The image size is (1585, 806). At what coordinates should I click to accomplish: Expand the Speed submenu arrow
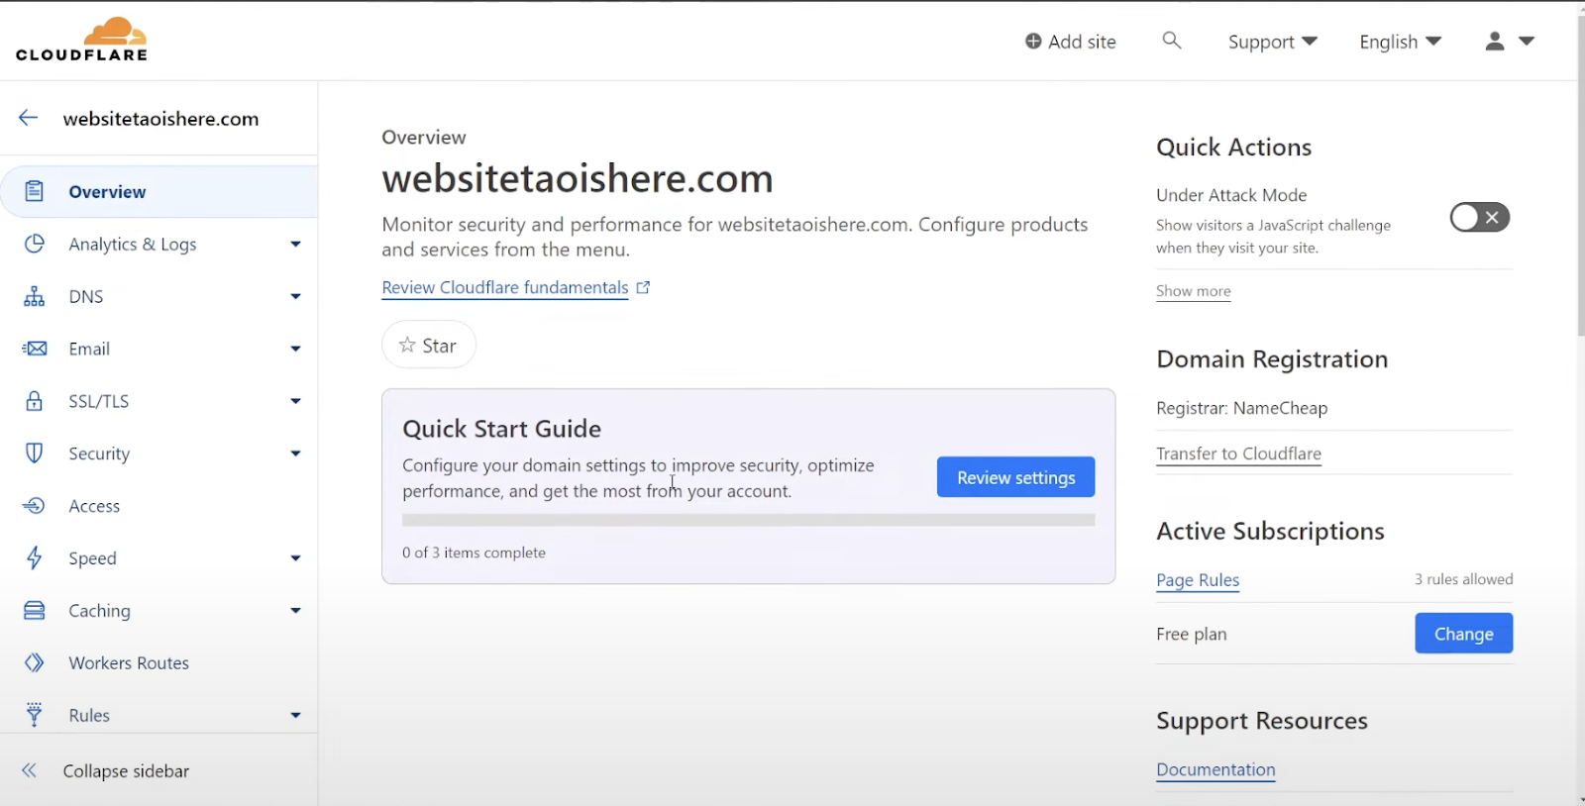coord(295,558)
